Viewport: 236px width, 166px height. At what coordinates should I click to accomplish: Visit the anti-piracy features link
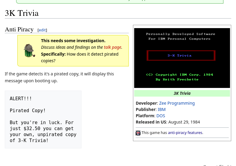[x=185, y=133]
